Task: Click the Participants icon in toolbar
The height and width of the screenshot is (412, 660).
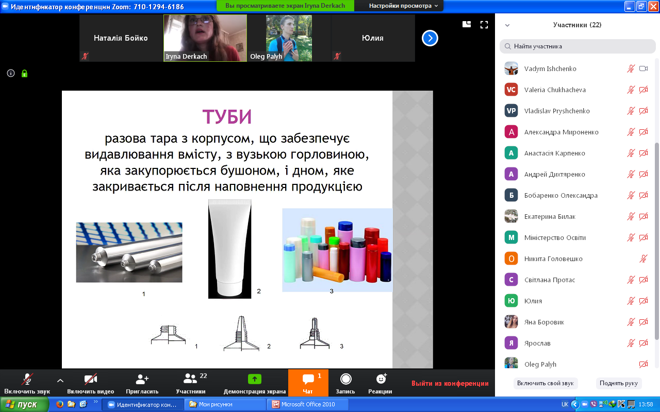Action: (x=190, y=380)
